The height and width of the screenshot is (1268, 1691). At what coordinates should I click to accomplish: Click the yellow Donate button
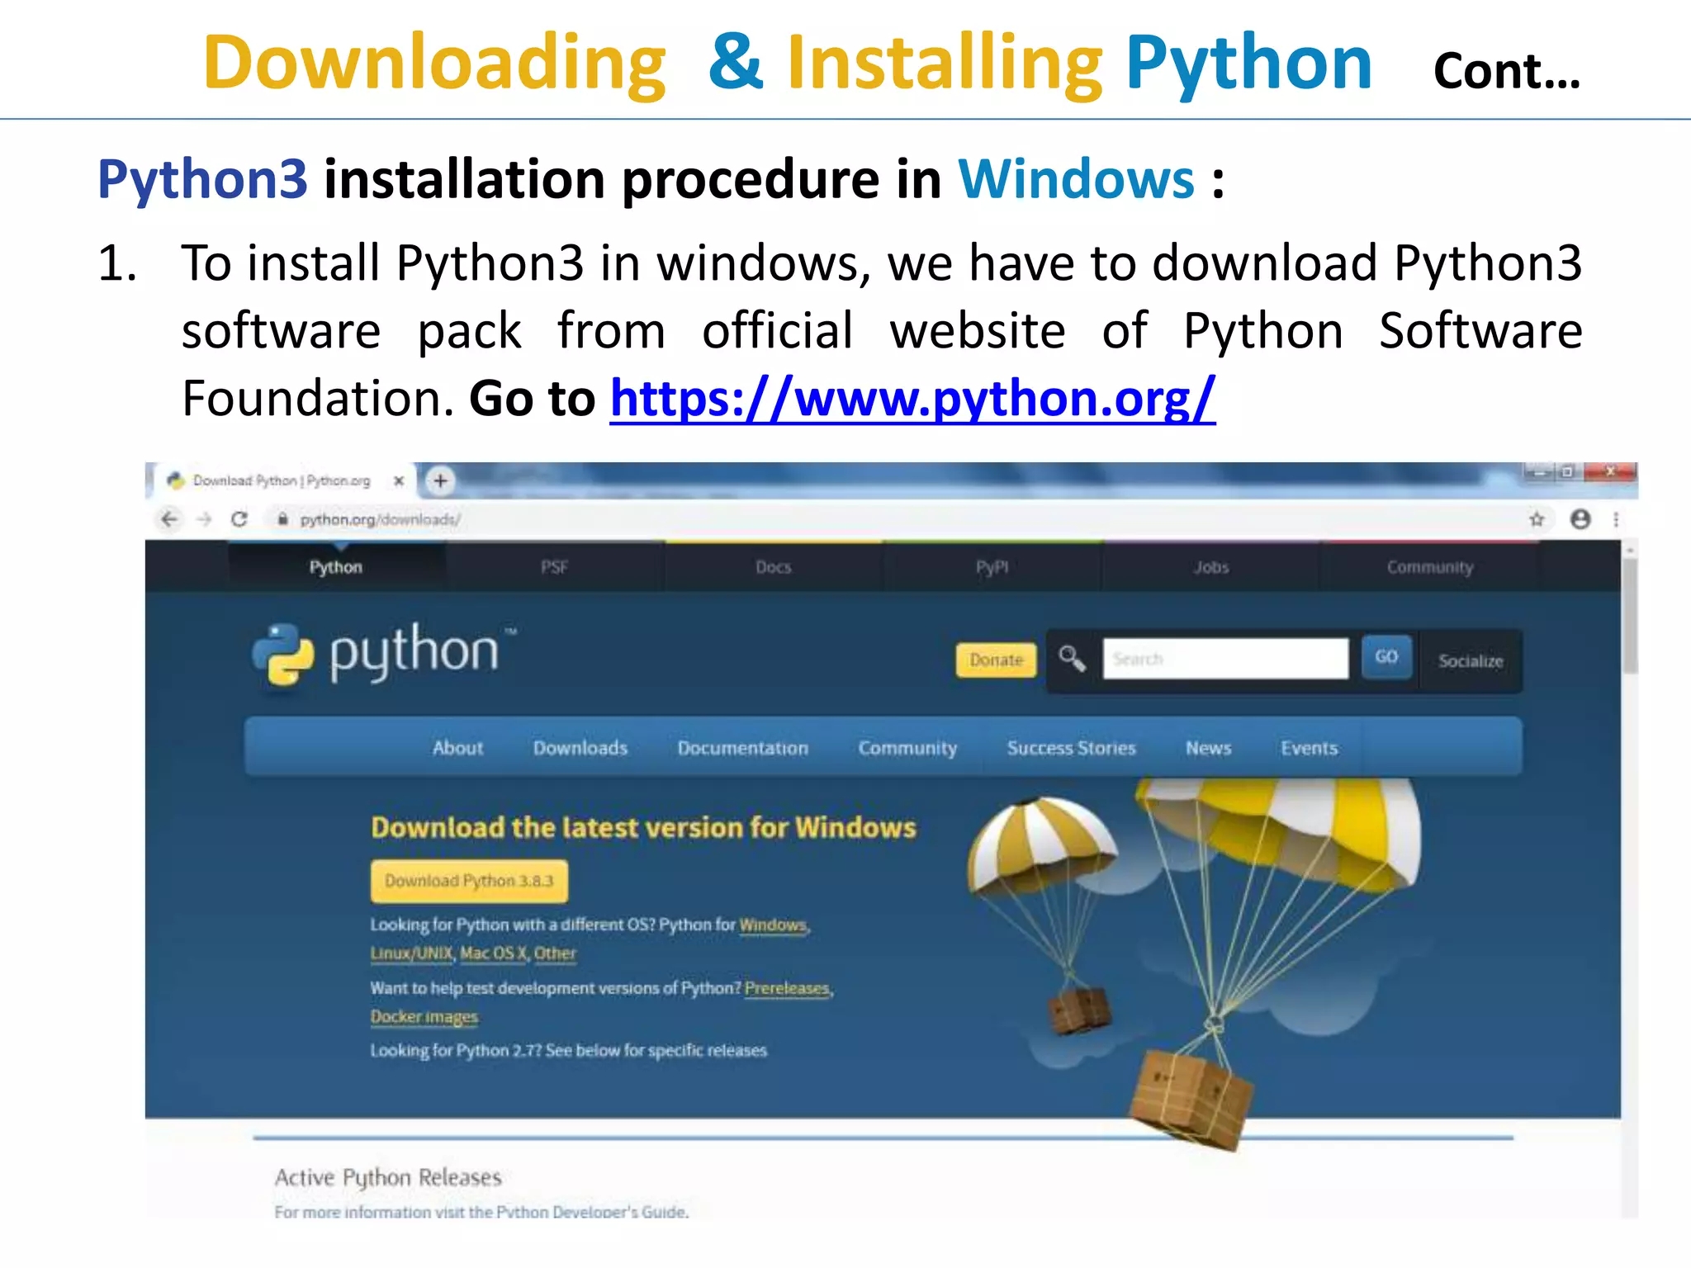click(996, 660)
